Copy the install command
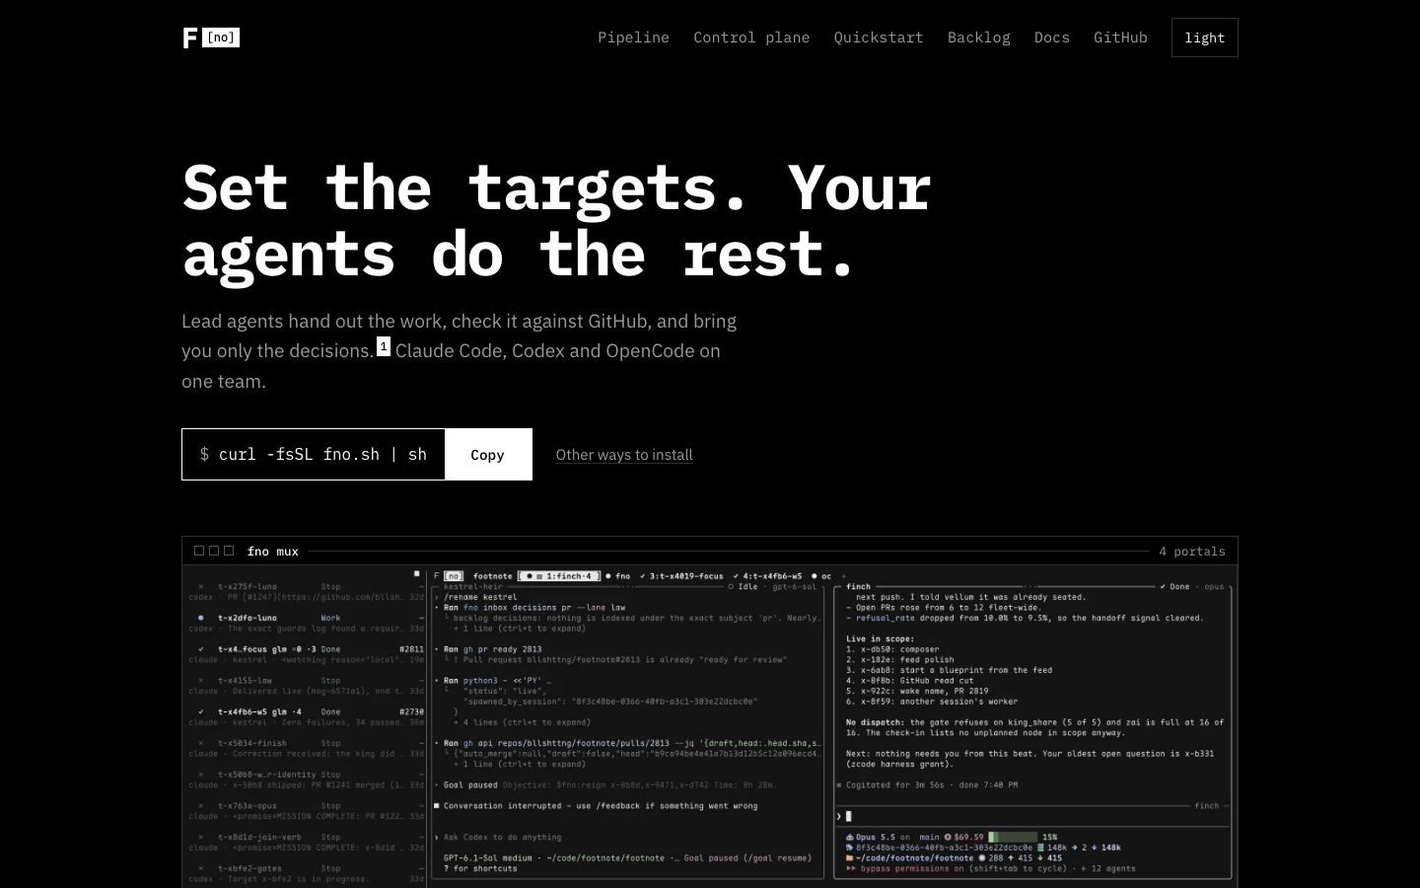The width and height of the screenshot is (1420, 888). coord(488,454)
